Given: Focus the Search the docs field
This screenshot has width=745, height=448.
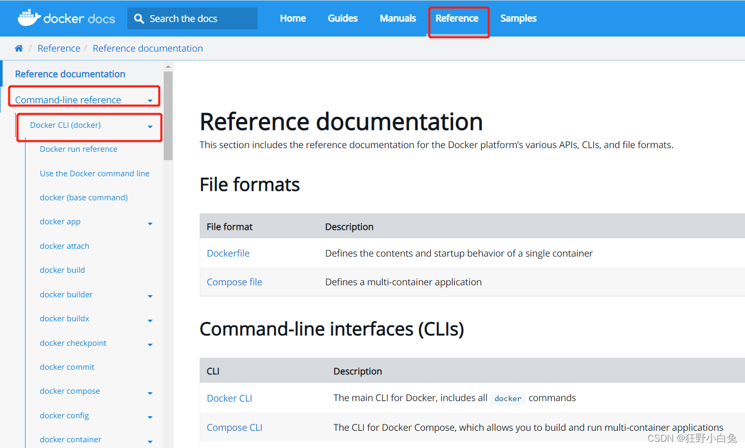Looking at the screenshot, I should tap(192, 18).
